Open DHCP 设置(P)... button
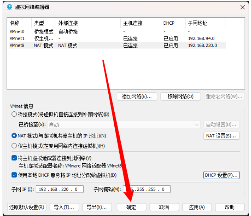The image size is (251, 216). tap(221, 175)
